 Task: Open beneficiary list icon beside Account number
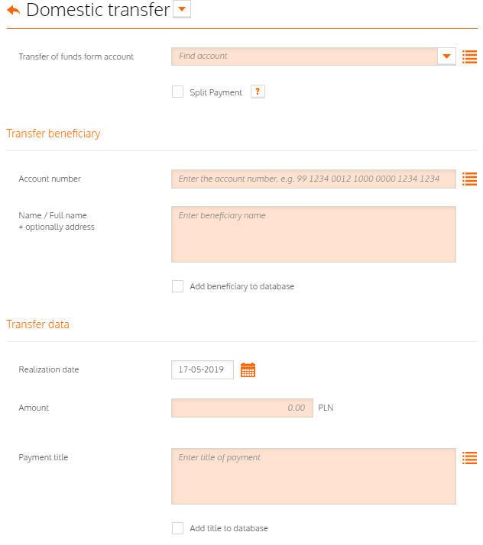[x=469, y=179]
